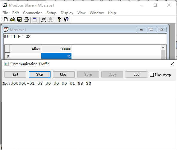Save using the floppy disk icon
The image size is (177, 150).
[19, 19]
